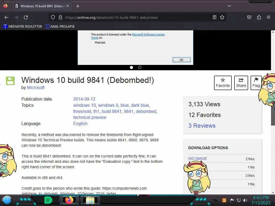
Task: Open the green notes app on taskbar
Action: 48,200
